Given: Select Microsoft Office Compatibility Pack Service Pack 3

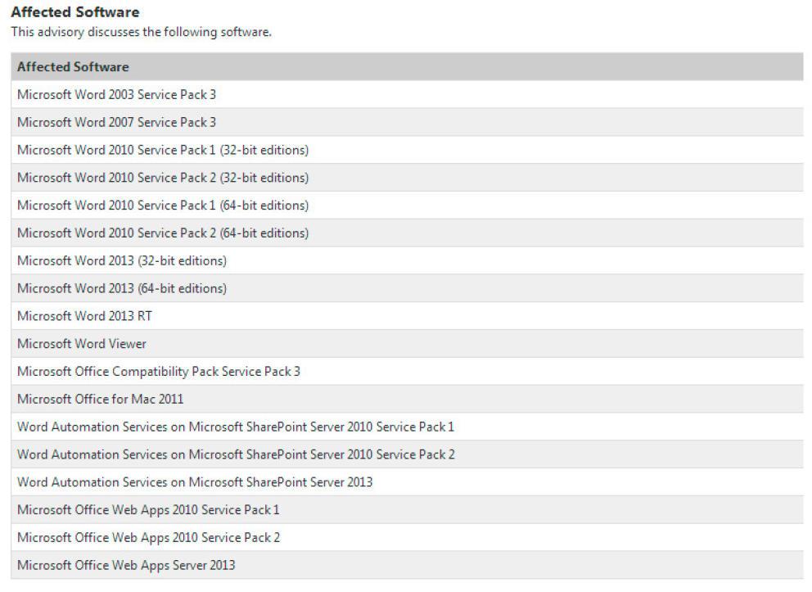Looking at the screenshot, I should [159, 372].
